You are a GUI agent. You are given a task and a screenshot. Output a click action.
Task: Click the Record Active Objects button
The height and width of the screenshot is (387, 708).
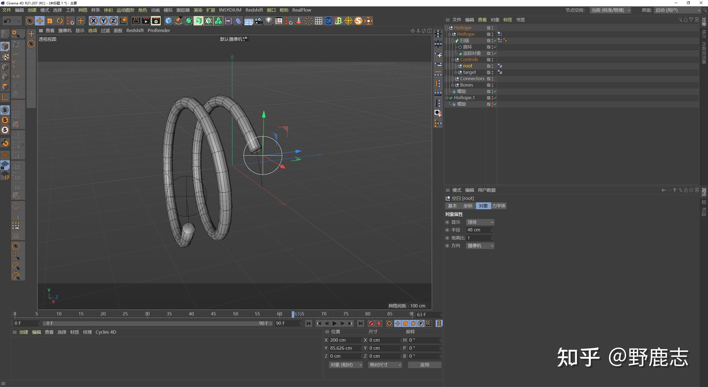pyautogui.click(x=371, y=323)
